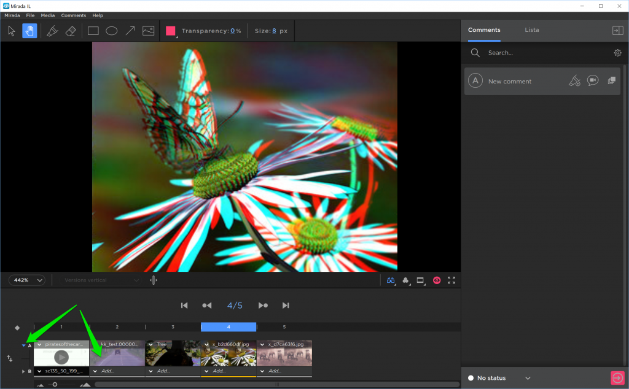
Task: Open comment settings gear
Action: coord(618,53)
